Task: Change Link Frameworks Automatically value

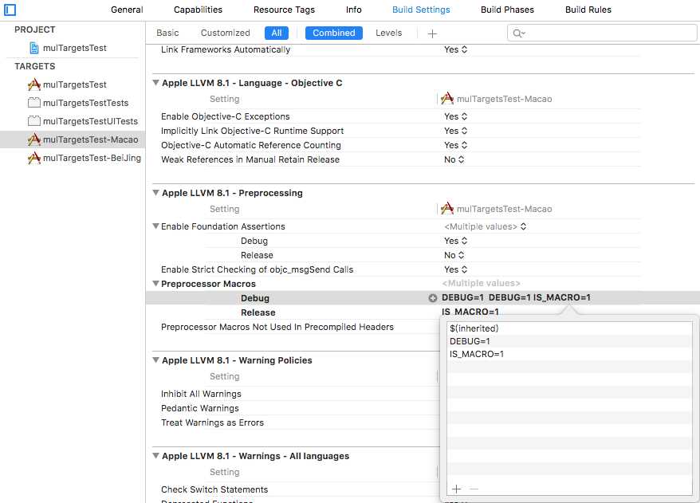Action: coord(455,49)
